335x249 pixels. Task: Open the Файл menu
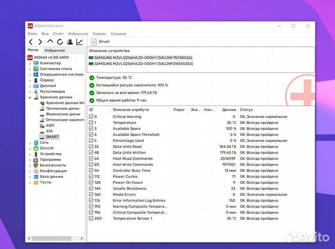(x=32, y=34)
